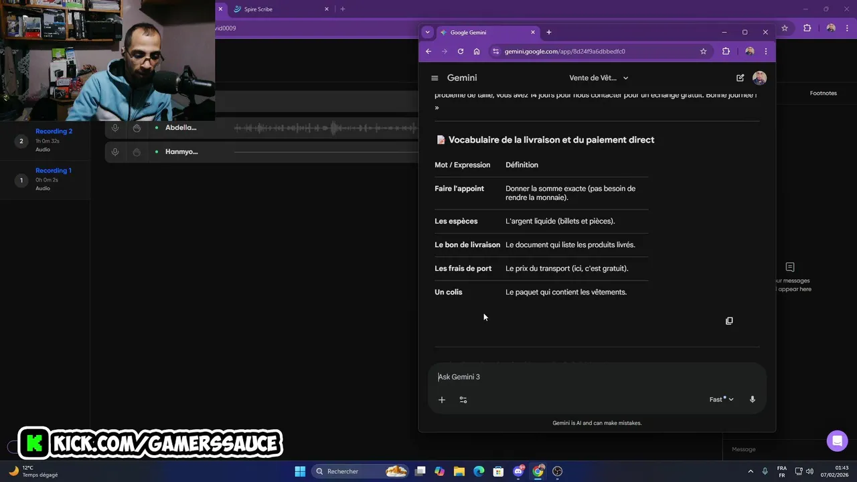Open extensions icon in the background browser window
Image resolution: width=857 pixels, height=482 pixels.
[x=807, y=28]
